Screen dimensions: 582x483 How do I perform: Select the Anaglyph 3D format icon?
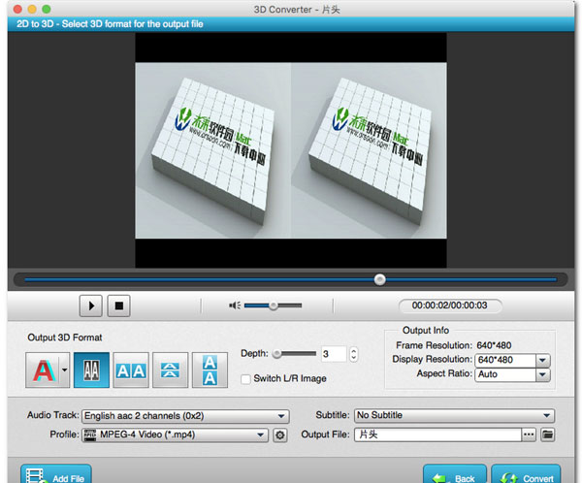[44, 370]
